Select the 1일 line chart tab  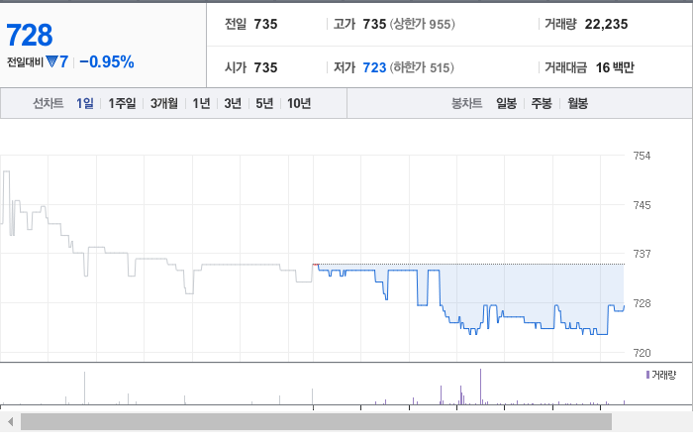85,103
